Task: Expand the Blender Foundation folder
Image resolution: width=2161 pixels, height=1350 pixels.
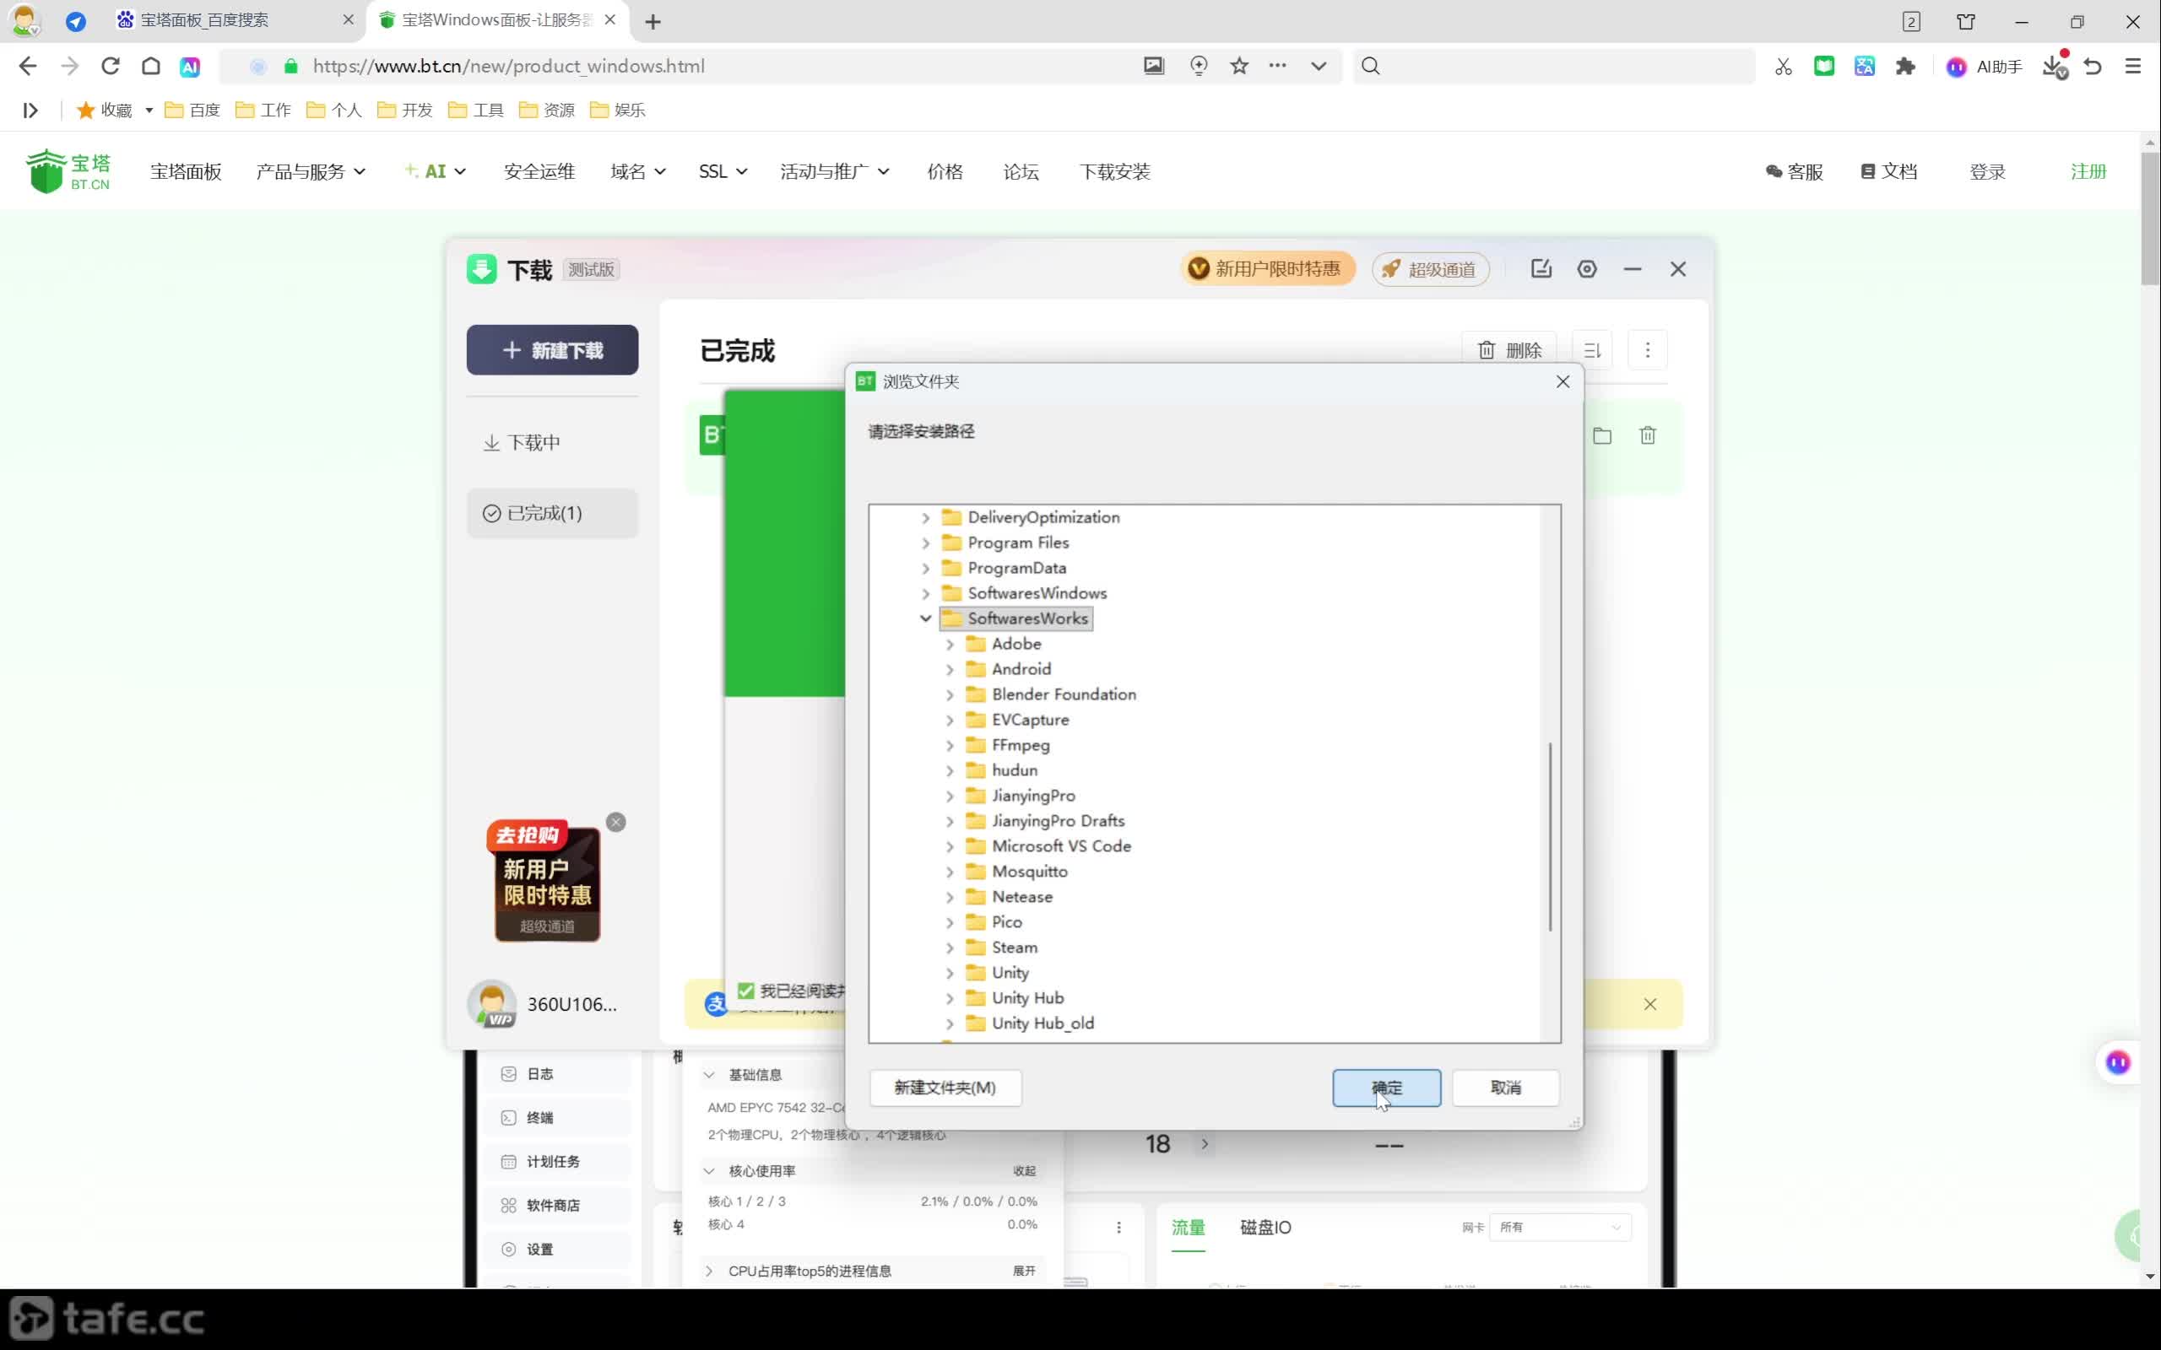Action: click(x=951, y=694)
